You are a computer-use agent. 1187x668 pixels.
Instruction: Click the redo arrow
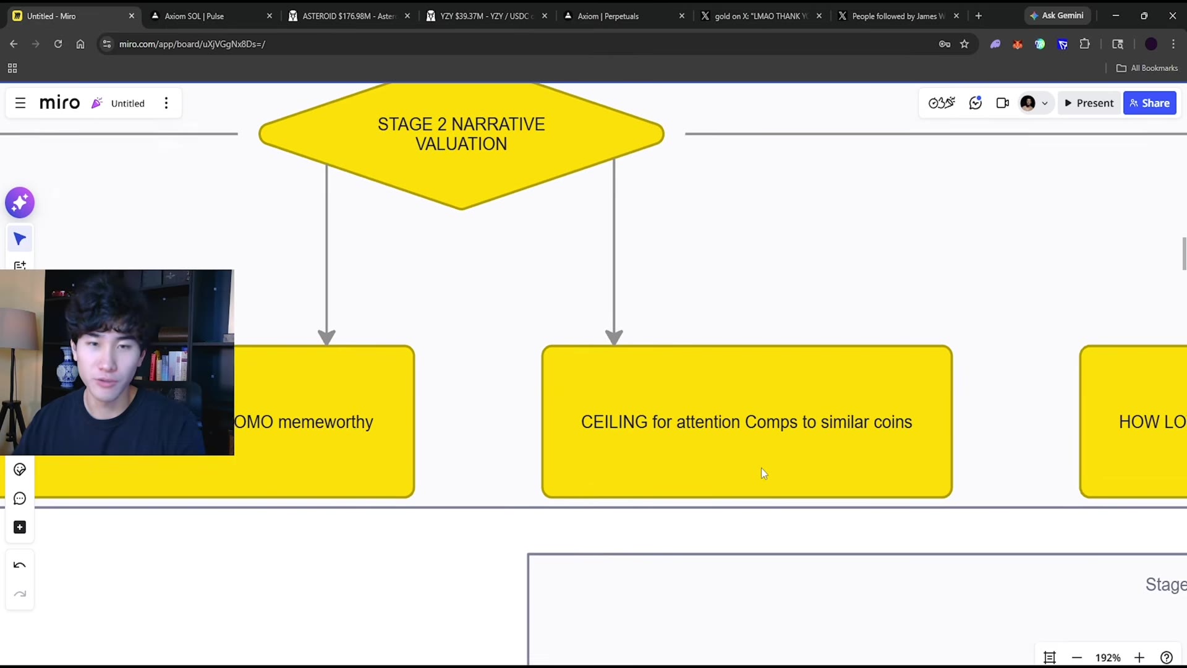click(20, 594)
